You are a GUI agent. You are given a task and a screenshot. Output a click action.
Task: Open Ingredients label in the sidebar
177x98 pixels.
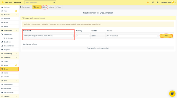tap(7, 19)
